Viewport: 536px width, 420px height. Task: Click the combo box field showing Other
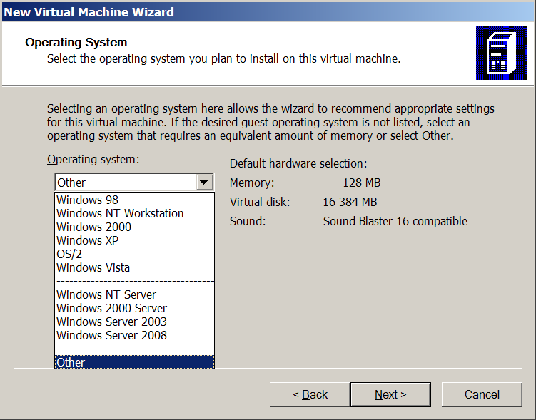tap(126, 183)
